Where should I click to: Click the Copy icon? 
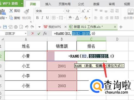[11, 18]
